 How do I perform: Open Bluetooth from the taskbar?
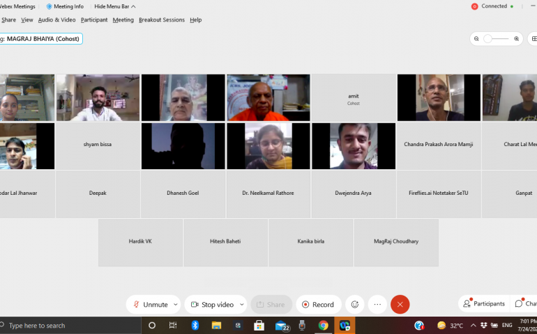195,325
